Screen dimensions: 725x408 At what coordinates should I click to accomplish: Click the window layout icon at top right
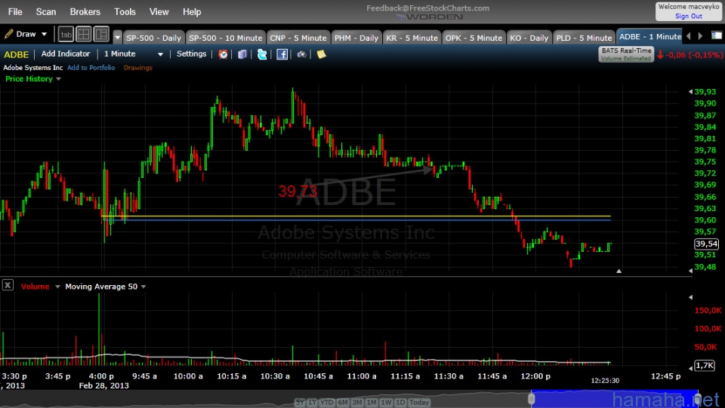coord(716,35)
